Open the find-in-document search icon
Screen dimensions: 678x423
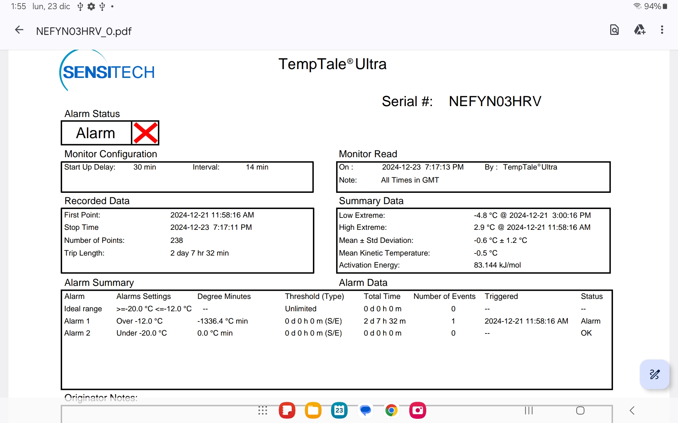[x=614, y=30]
